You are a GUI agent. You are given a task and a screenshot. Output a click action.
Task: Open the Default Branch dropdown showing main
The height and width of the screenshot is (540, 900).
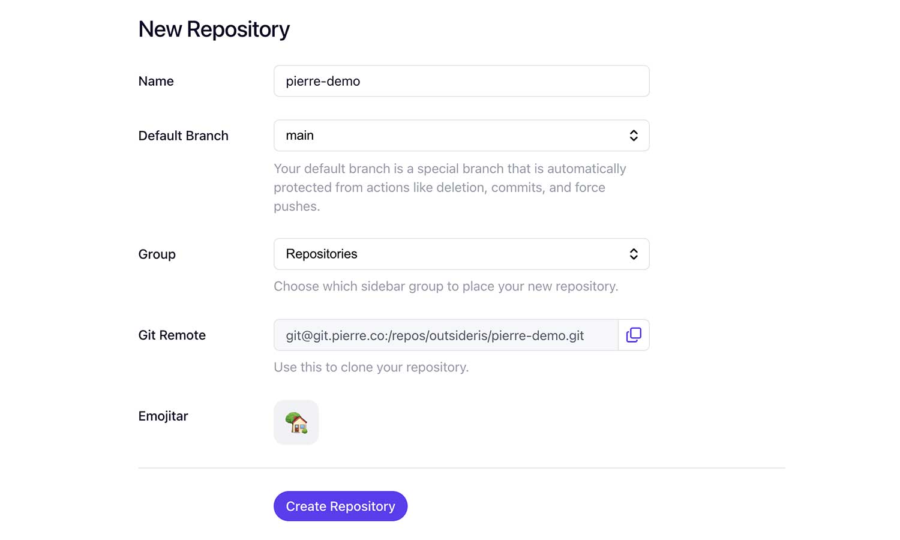click(461, 136)
